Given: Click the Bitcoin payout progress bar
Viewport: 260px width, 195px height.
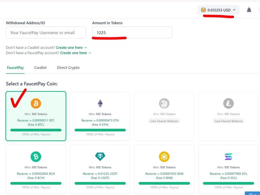Looking at the screenshot, I should point(36,130).
